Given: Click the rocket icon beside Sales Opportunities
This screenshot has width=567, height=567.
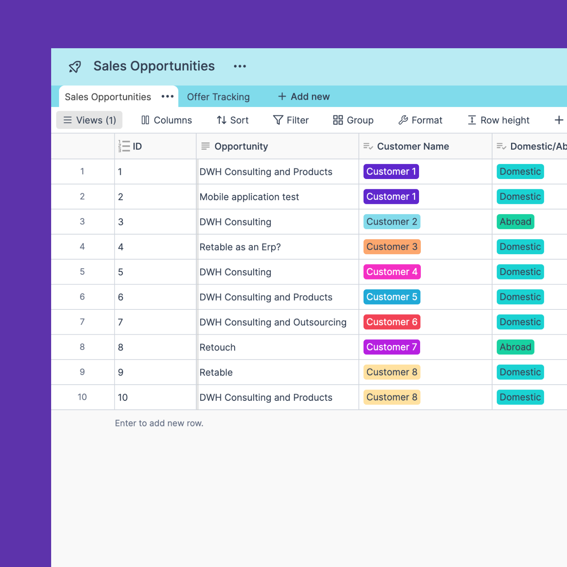Looking at the screenshot, I should coord(75,66).
